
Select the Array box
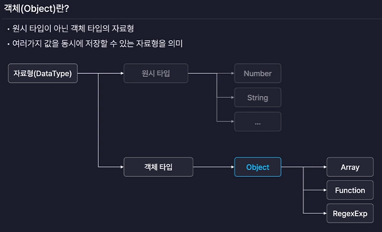click(350, 167)
